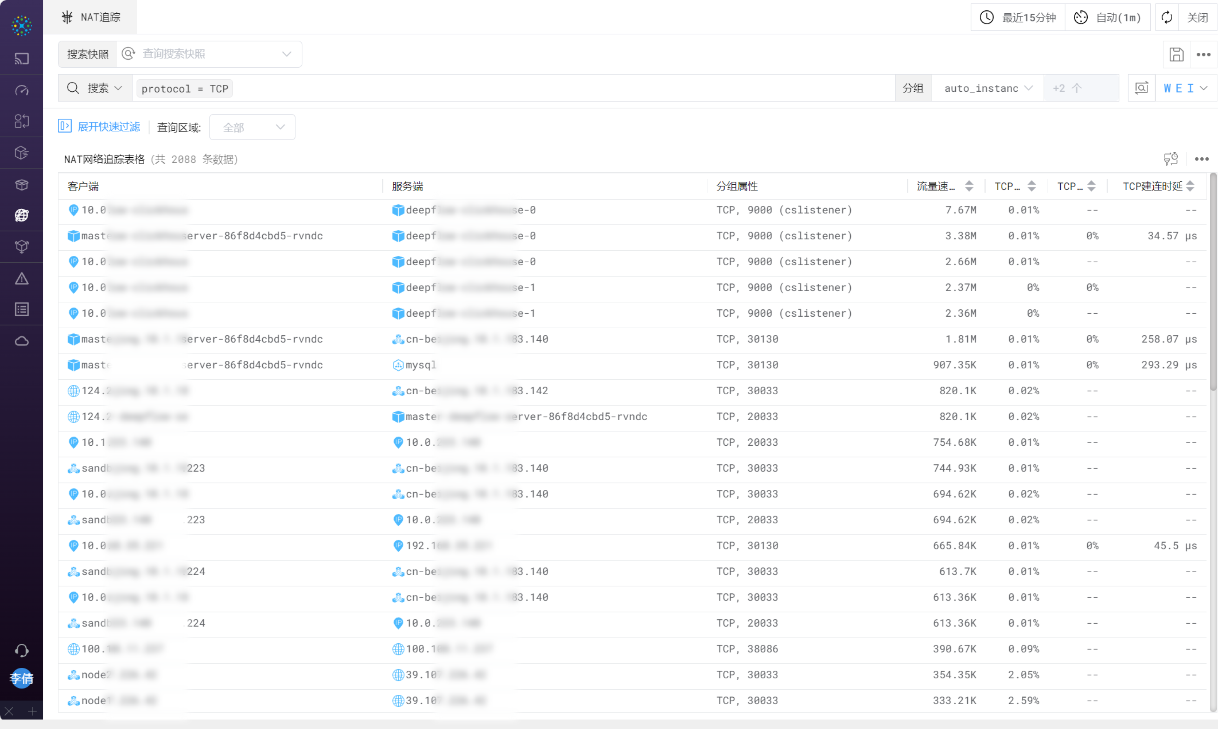This screenshot has height=729, width=1218.
Task: Open the headset support icon
Action: (x=22, y=650)
